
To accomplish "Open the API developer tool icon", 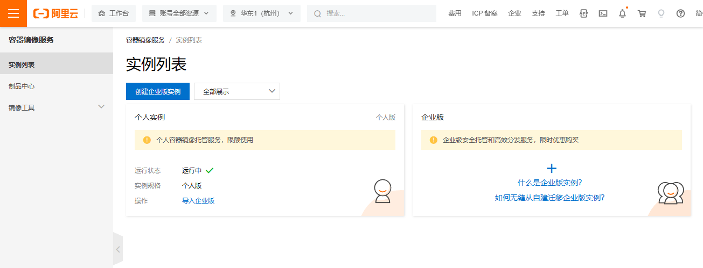I will click(583, 13).
